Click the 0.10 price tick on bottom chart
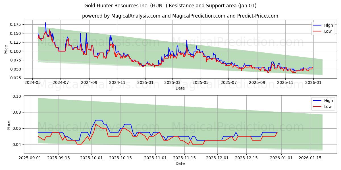 tap(17, 96)
